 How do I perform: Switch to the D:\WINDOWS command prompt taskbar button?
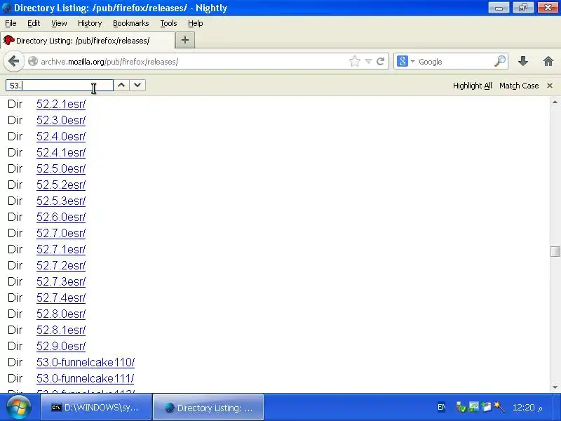(x=96, y=407)
